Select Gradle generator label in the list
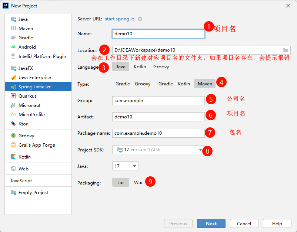 [x=26, y=38]
